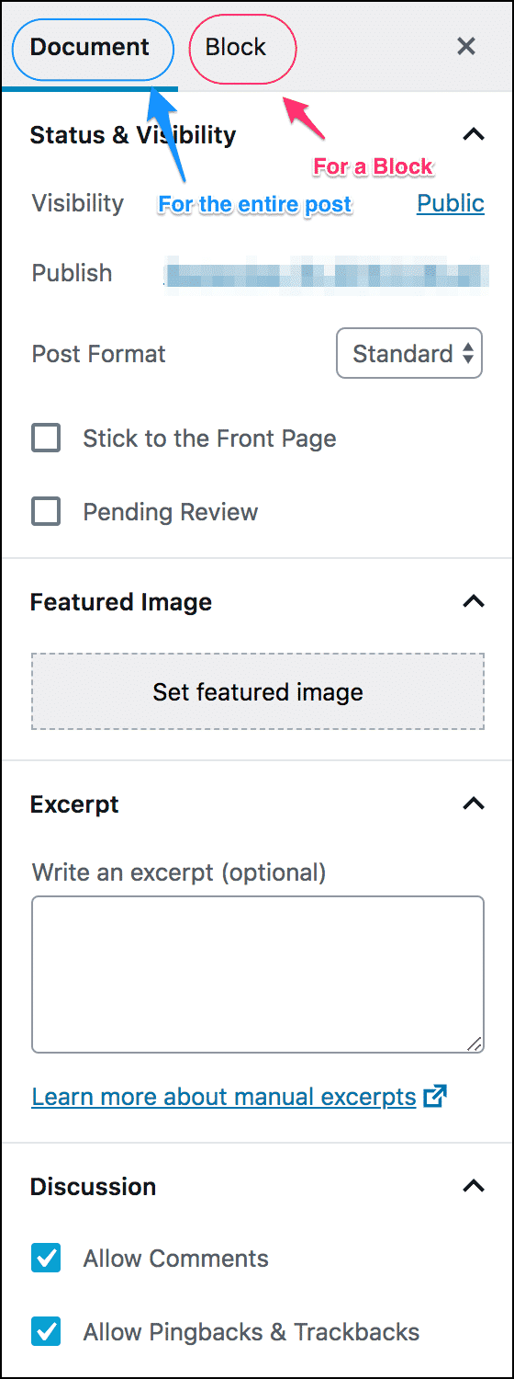Open the blurred Publish date setting
This screenshot has width=514, height=1379.
point(323,273)
